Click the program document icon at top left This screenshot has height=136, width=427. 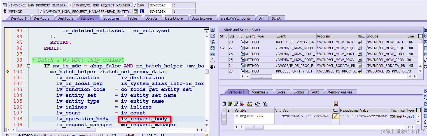point(4,5)
